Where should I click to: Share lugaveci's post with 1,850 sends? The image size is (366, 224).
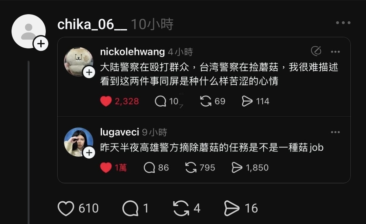[237, 167]
